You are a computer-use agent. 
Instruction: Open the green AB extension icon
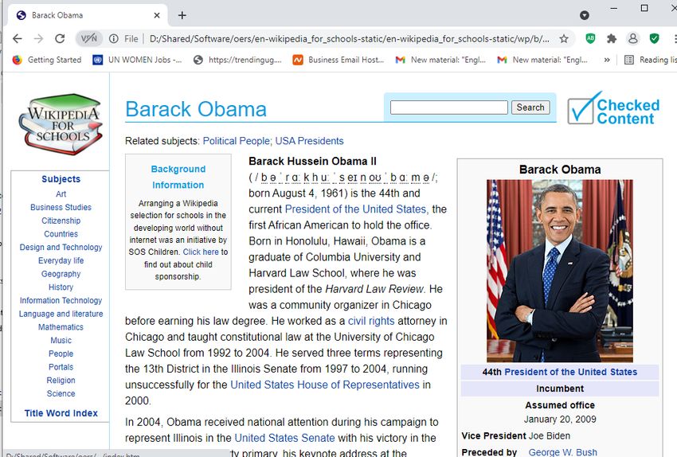point(590,38)
